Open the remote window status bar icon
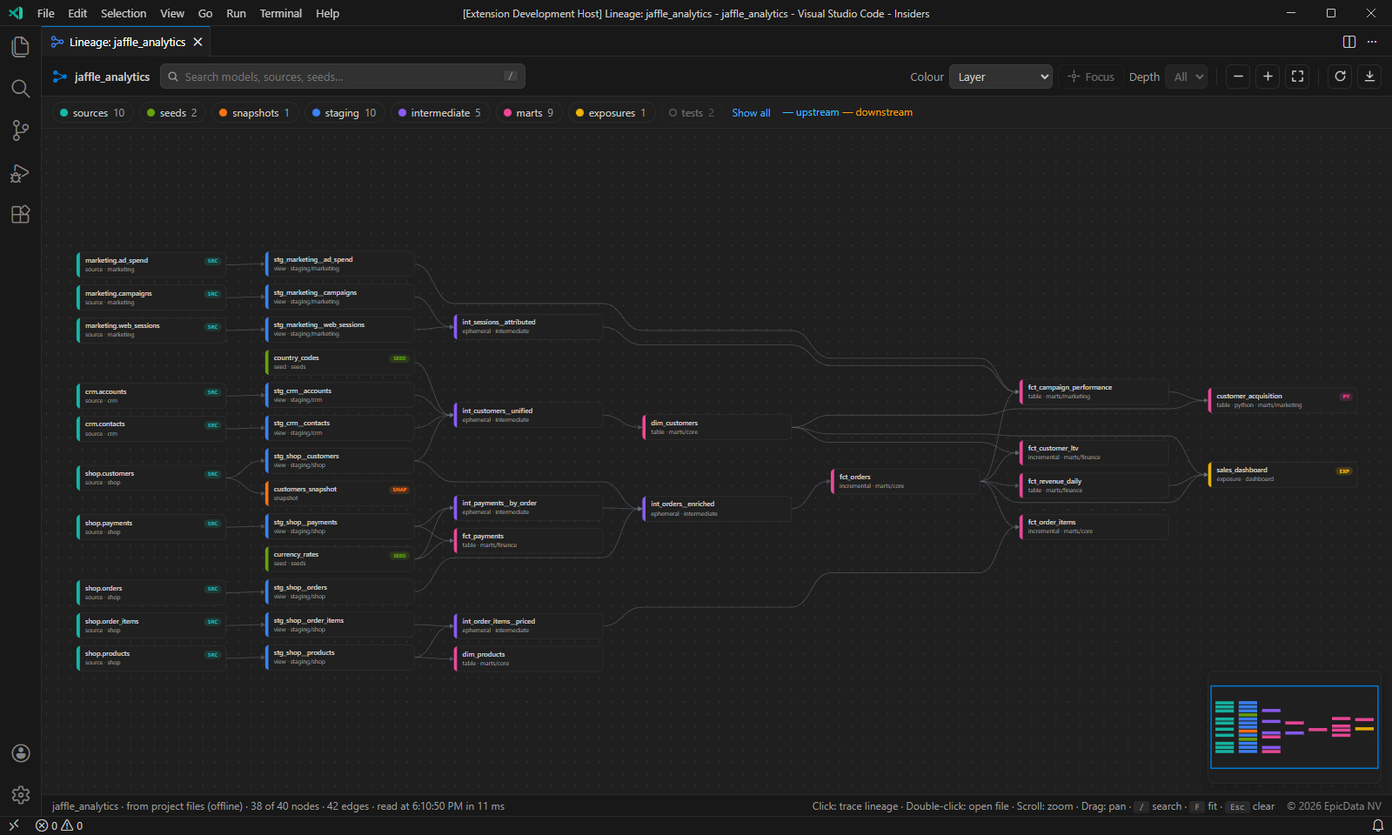Screen dimensions: 1392x835 tap(13, 825)
